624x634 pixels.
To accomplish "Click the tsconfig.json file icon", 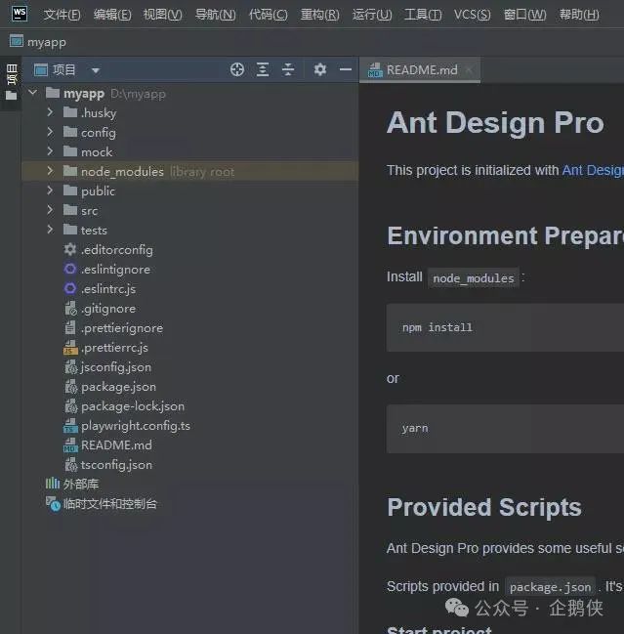I will coord(70,464).
